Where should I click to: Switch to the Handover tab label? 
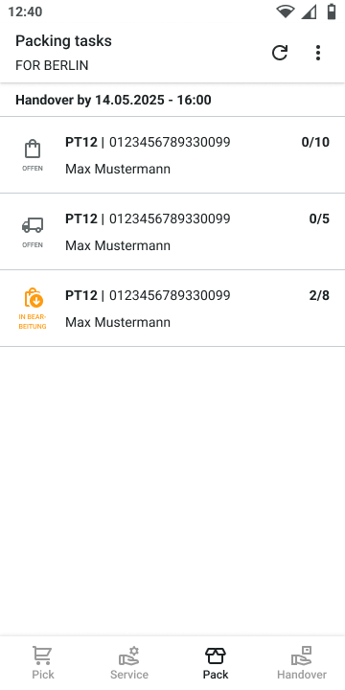pyautogui.click(x=302, y=674)
